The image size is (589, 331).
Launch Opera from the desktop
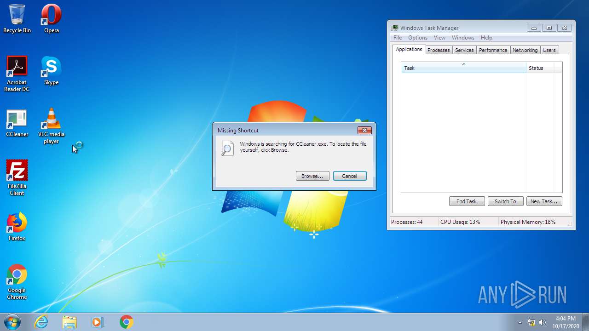(x=51, y=18)
